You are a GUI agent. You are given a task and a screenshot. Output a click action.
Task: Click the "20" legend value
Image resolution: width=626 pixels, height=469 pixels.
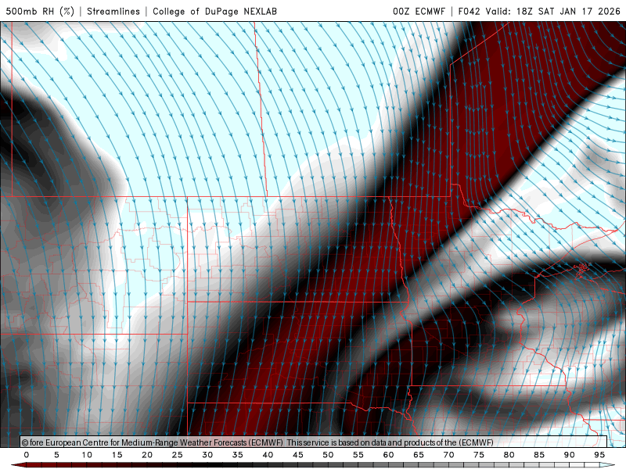147,455
